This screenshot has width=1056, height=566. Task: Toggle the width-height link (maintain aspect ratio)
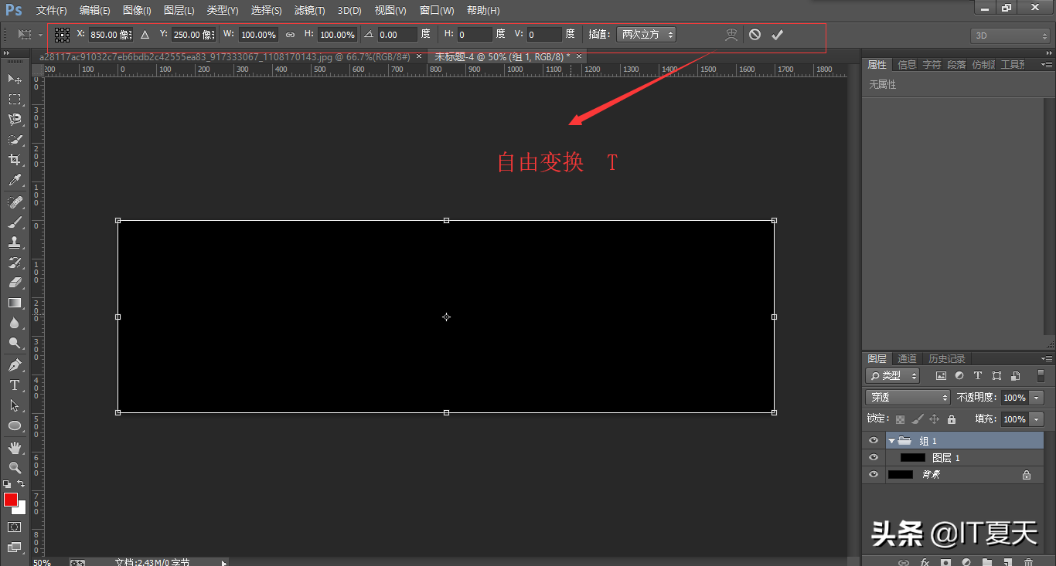pyautogui.click(x=291, y=35)
